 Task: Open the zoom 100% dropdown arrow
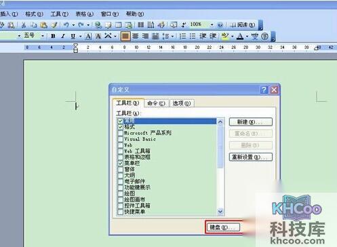(212, 24)
